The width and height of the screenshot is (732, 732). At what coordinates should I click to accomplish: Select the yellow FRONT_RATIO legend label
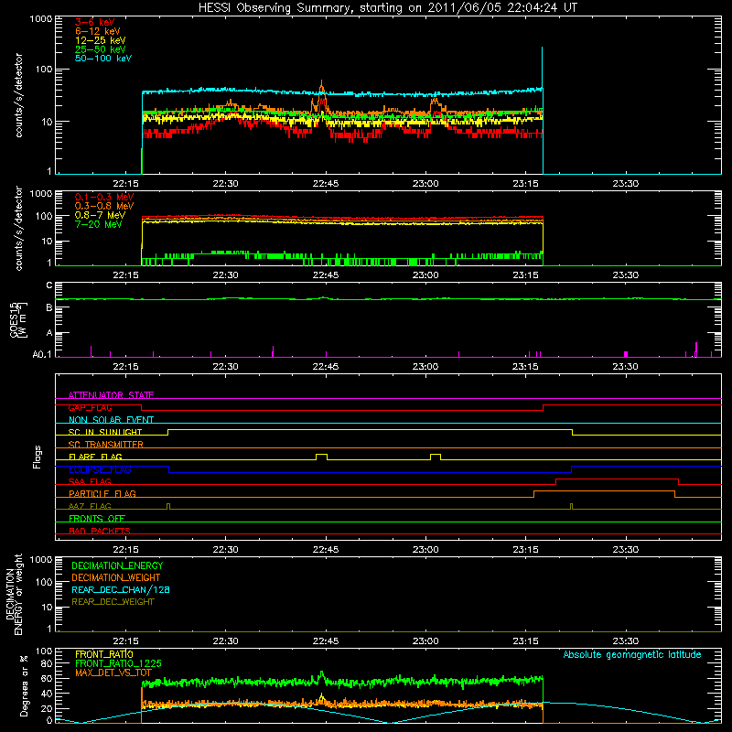tap(104, 654)
